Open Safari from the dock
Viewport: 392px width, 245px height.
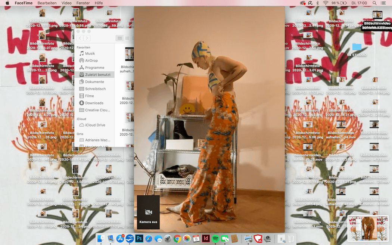point(149,238)
